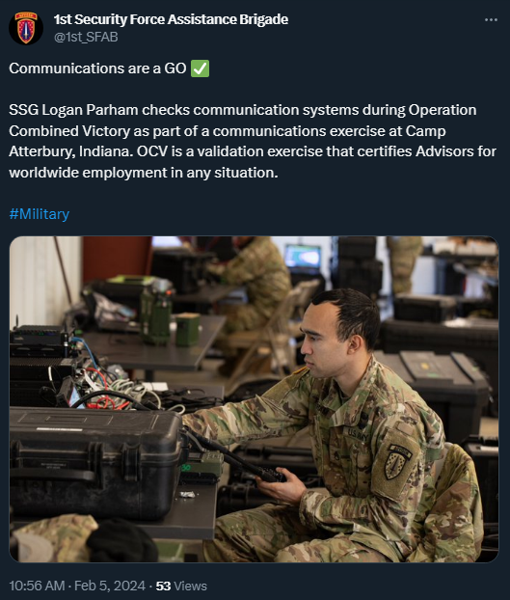510x600 pixels.
Task: Click the radio handset in soldier's hand
Action: pyautogui.click(x=268, y=474)
